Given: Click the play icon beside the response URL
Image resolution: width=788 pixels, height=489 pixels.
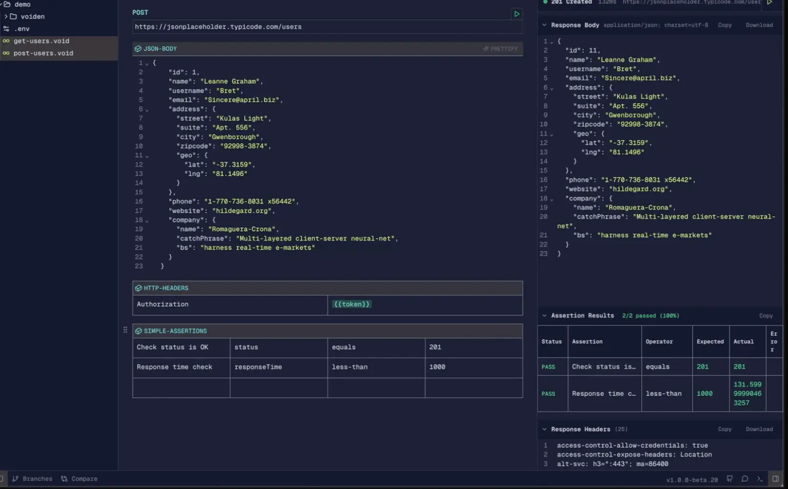Looking at the screenshot, I should pos(769,2).
